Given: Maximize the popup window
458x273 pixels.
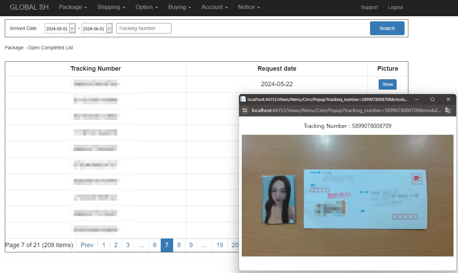Looking at the screenshot, I should pos(432,99).
